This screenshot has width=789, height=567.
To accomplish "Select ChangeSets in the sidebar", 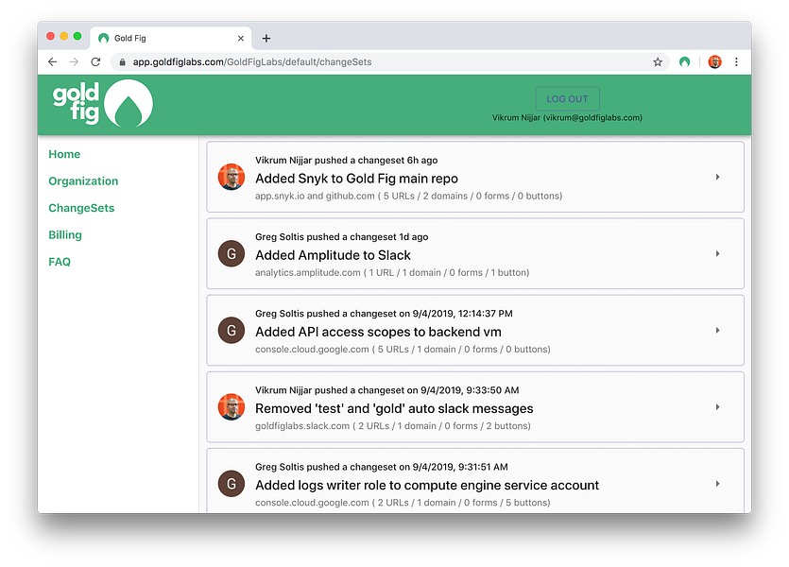I will click(x=81, y=208).
